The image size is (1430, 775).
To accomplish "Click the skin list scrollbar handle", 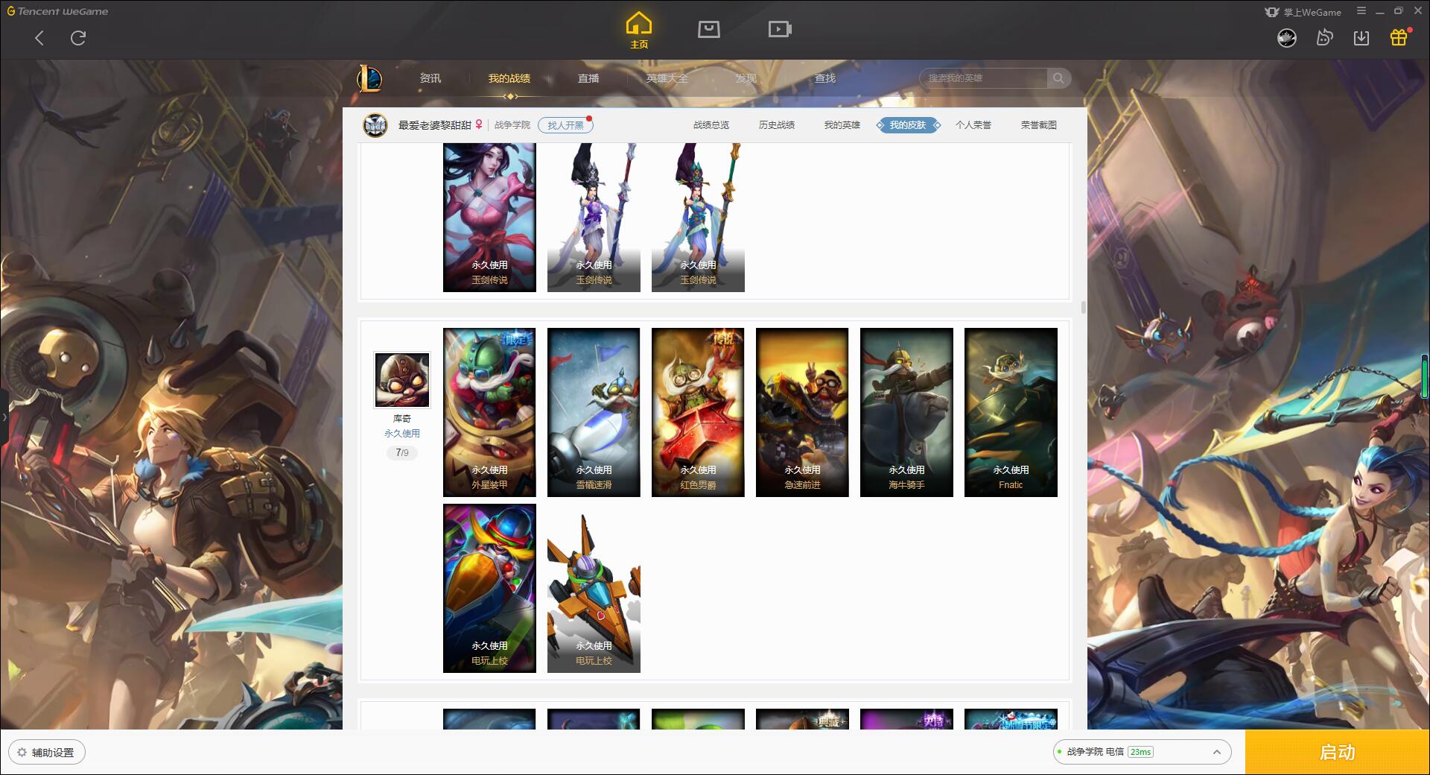I will [x=1083, y=307].
